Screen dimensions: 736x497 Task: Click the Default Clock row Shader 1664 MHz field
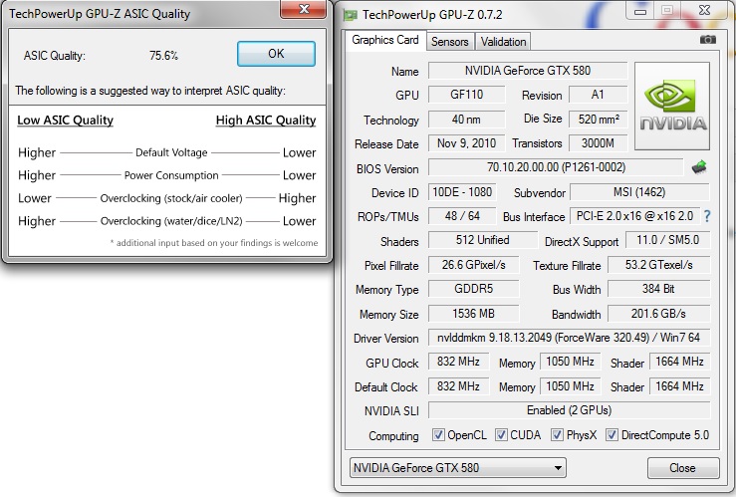click(679, 386)
